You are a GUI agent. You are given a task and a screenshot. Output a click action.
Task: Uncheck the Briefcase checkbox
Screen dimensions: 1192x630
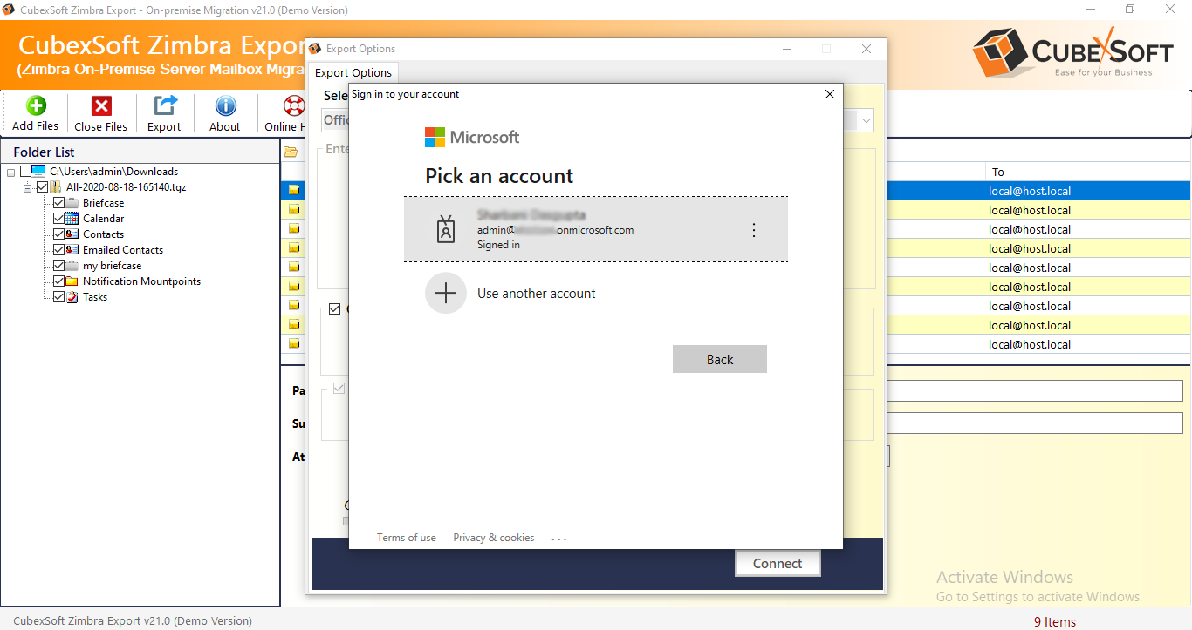click(x=58, y=203)
